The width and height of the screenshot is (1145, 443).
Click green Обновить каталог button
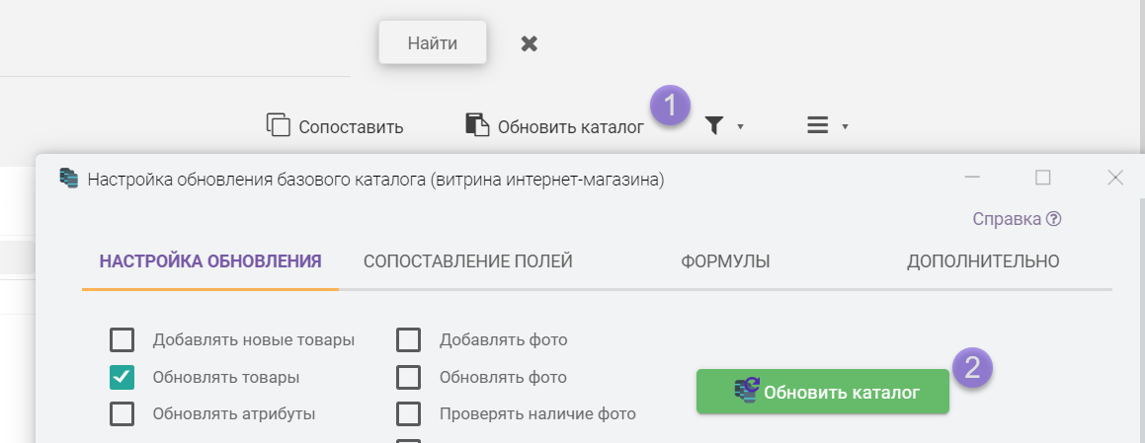[x=822, y=392]
